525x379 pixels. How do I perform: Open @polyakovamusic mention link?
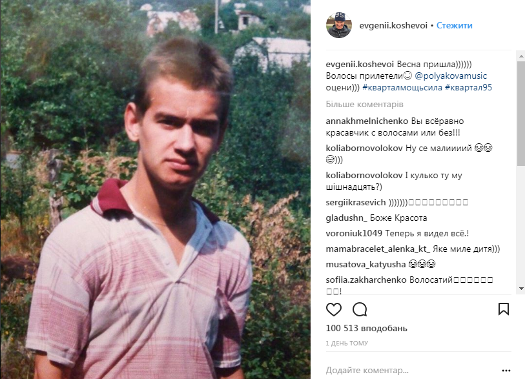pyautogui.click(x=451, y=76)
